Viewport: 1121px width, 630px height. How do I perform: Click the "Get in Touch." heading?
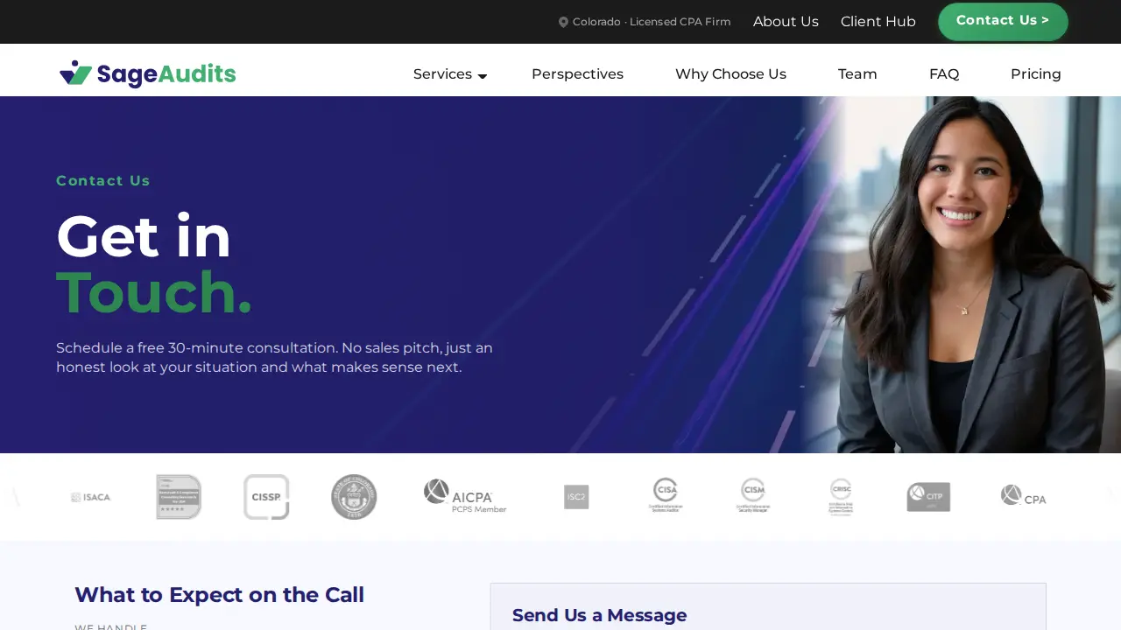pyautogui.click(x=154, y=264)
